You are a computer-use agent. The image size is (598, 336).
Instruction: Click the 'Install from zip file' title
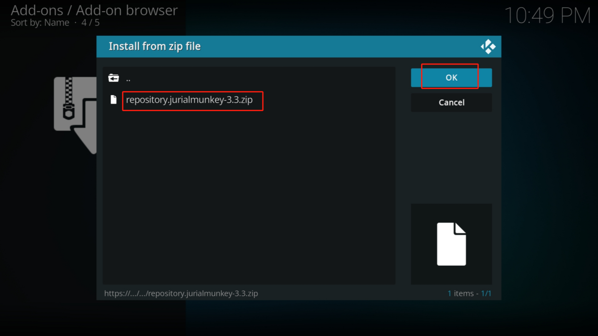pos(154,46)
